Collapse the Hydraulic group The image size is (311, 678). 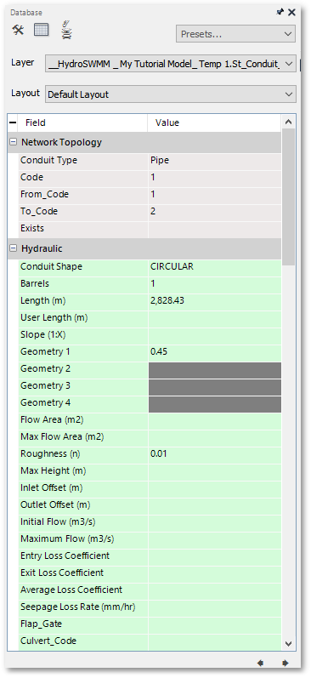click(x=13, y=248)
